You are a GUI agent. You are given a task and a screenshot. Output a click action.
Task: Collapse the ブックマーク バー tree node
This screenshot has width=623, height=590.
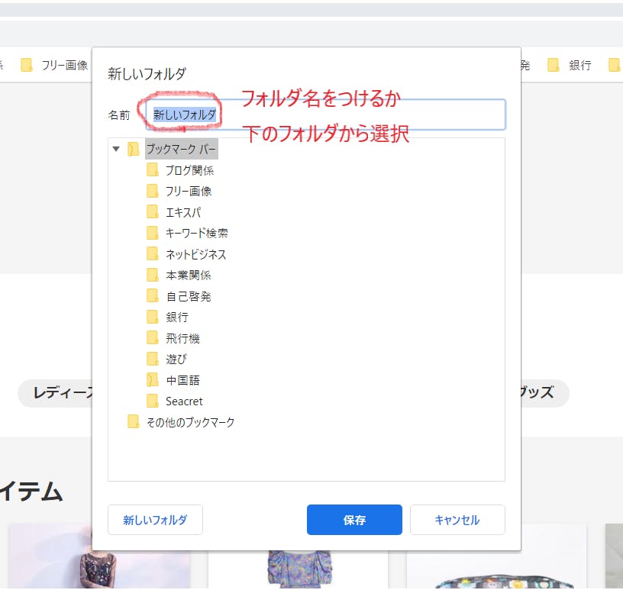[x=116, y=150]
